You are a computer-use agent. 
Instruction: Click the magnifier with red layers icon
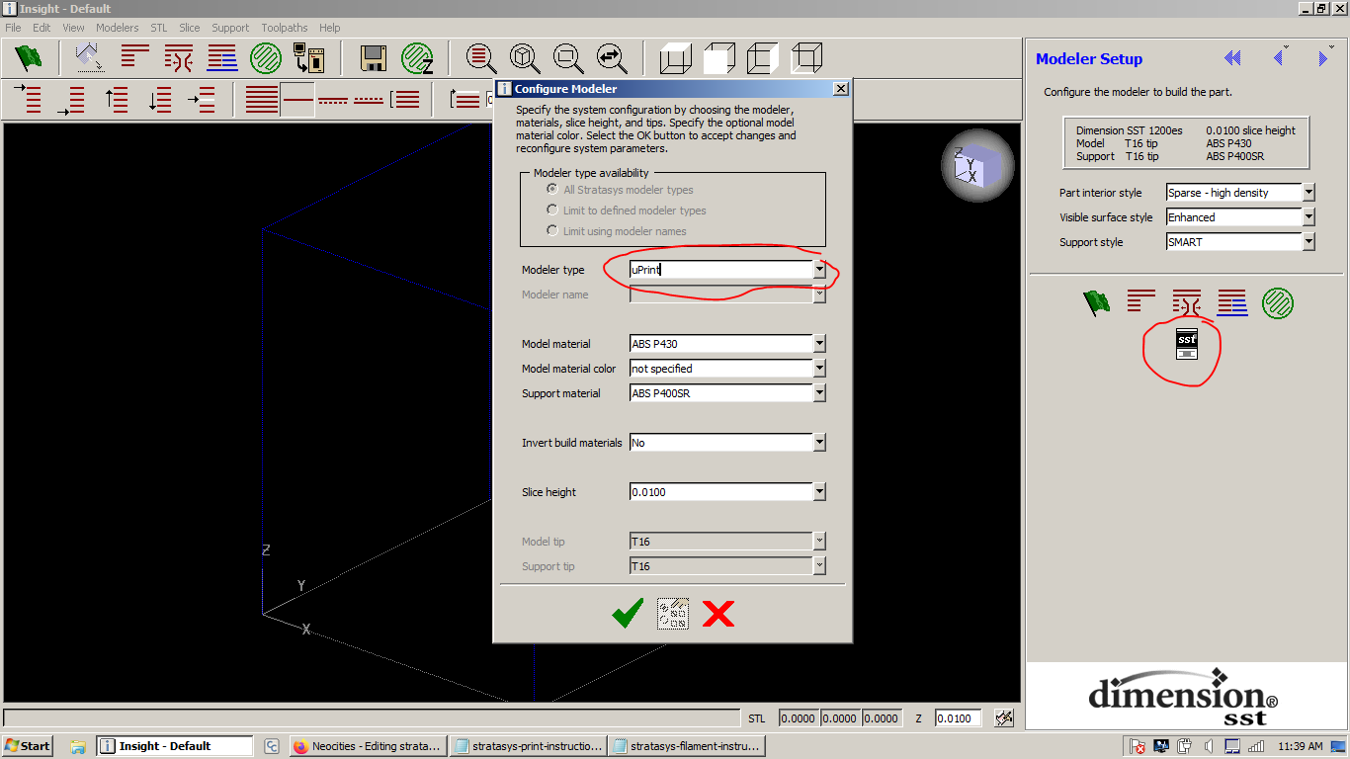click(x=481, y=58)
